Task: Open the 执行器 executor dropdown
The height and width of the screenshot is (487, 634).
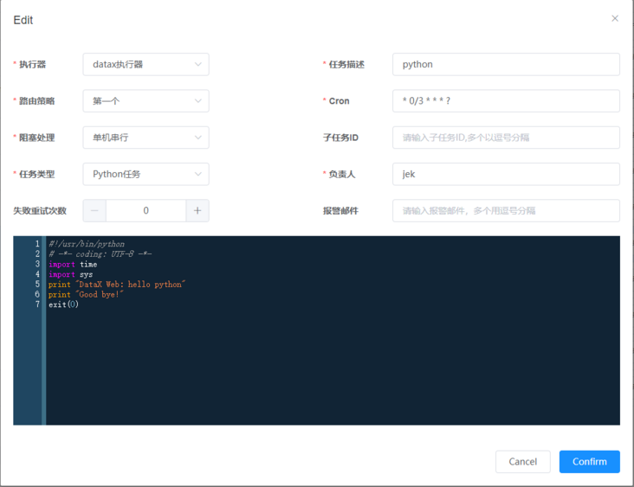Action: click(x=146, y=64)
